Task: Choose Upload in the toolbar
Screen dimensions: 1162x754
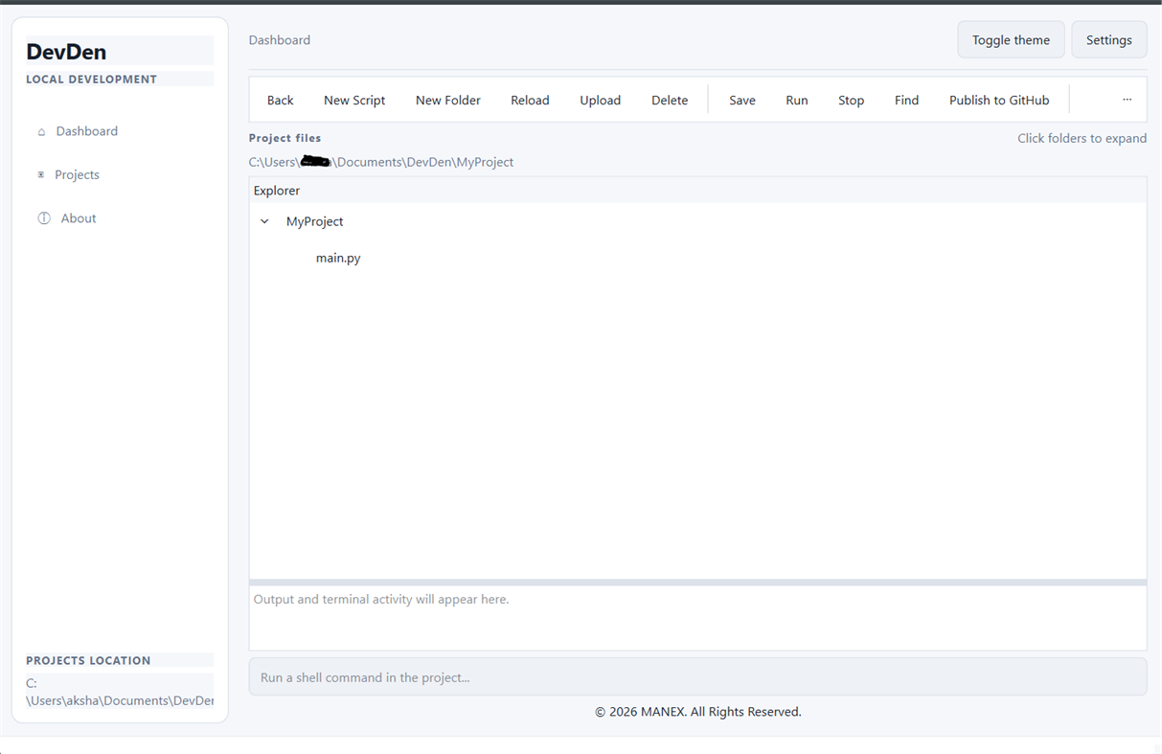Action: [601, 100]
